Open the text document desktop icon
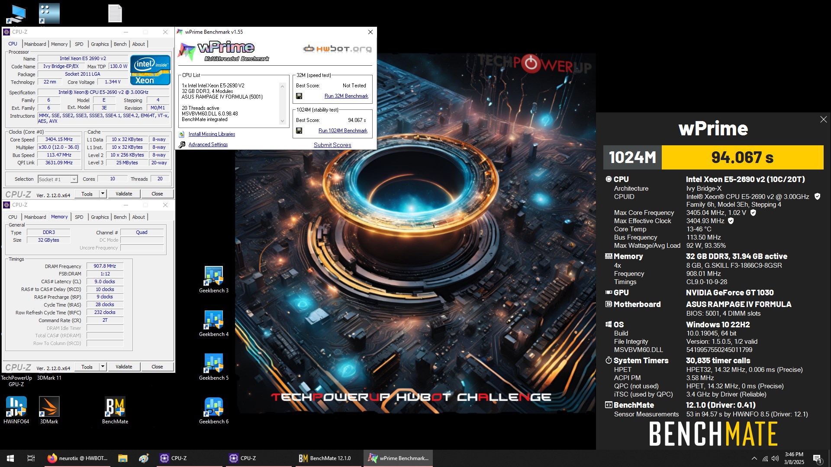Image resolution: width=831 pixels, height=467 pixels. click(115, 13)
